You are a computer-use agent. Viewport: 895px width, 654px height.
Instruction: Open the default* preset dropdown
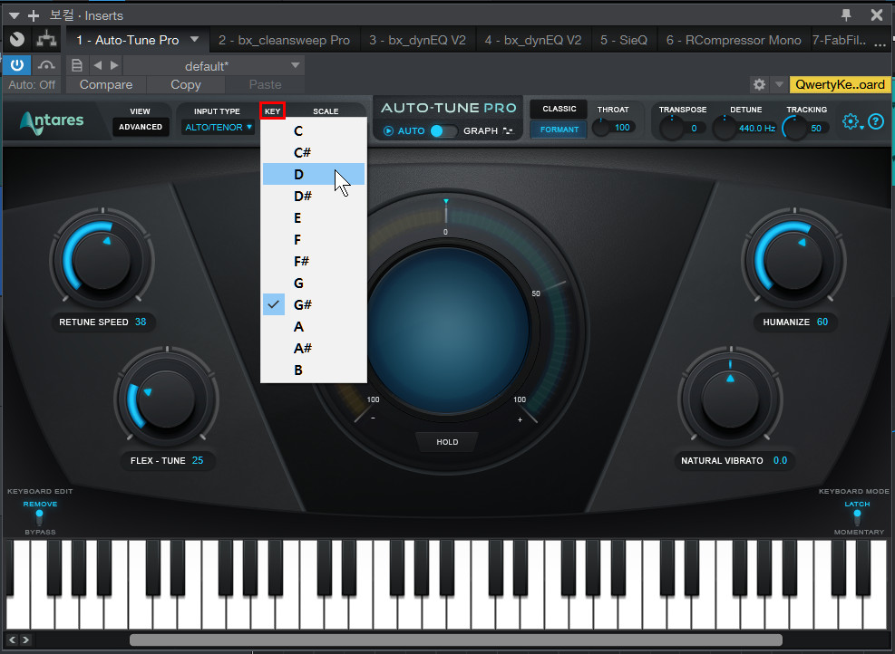point(214,65)
